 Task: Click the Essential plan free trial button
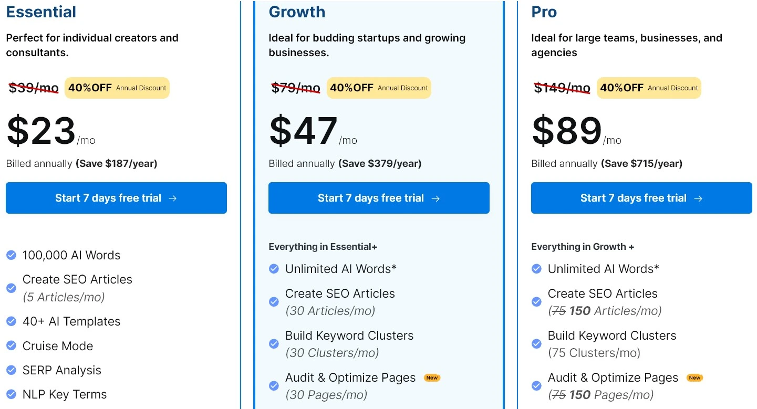[x=116, y=198]
